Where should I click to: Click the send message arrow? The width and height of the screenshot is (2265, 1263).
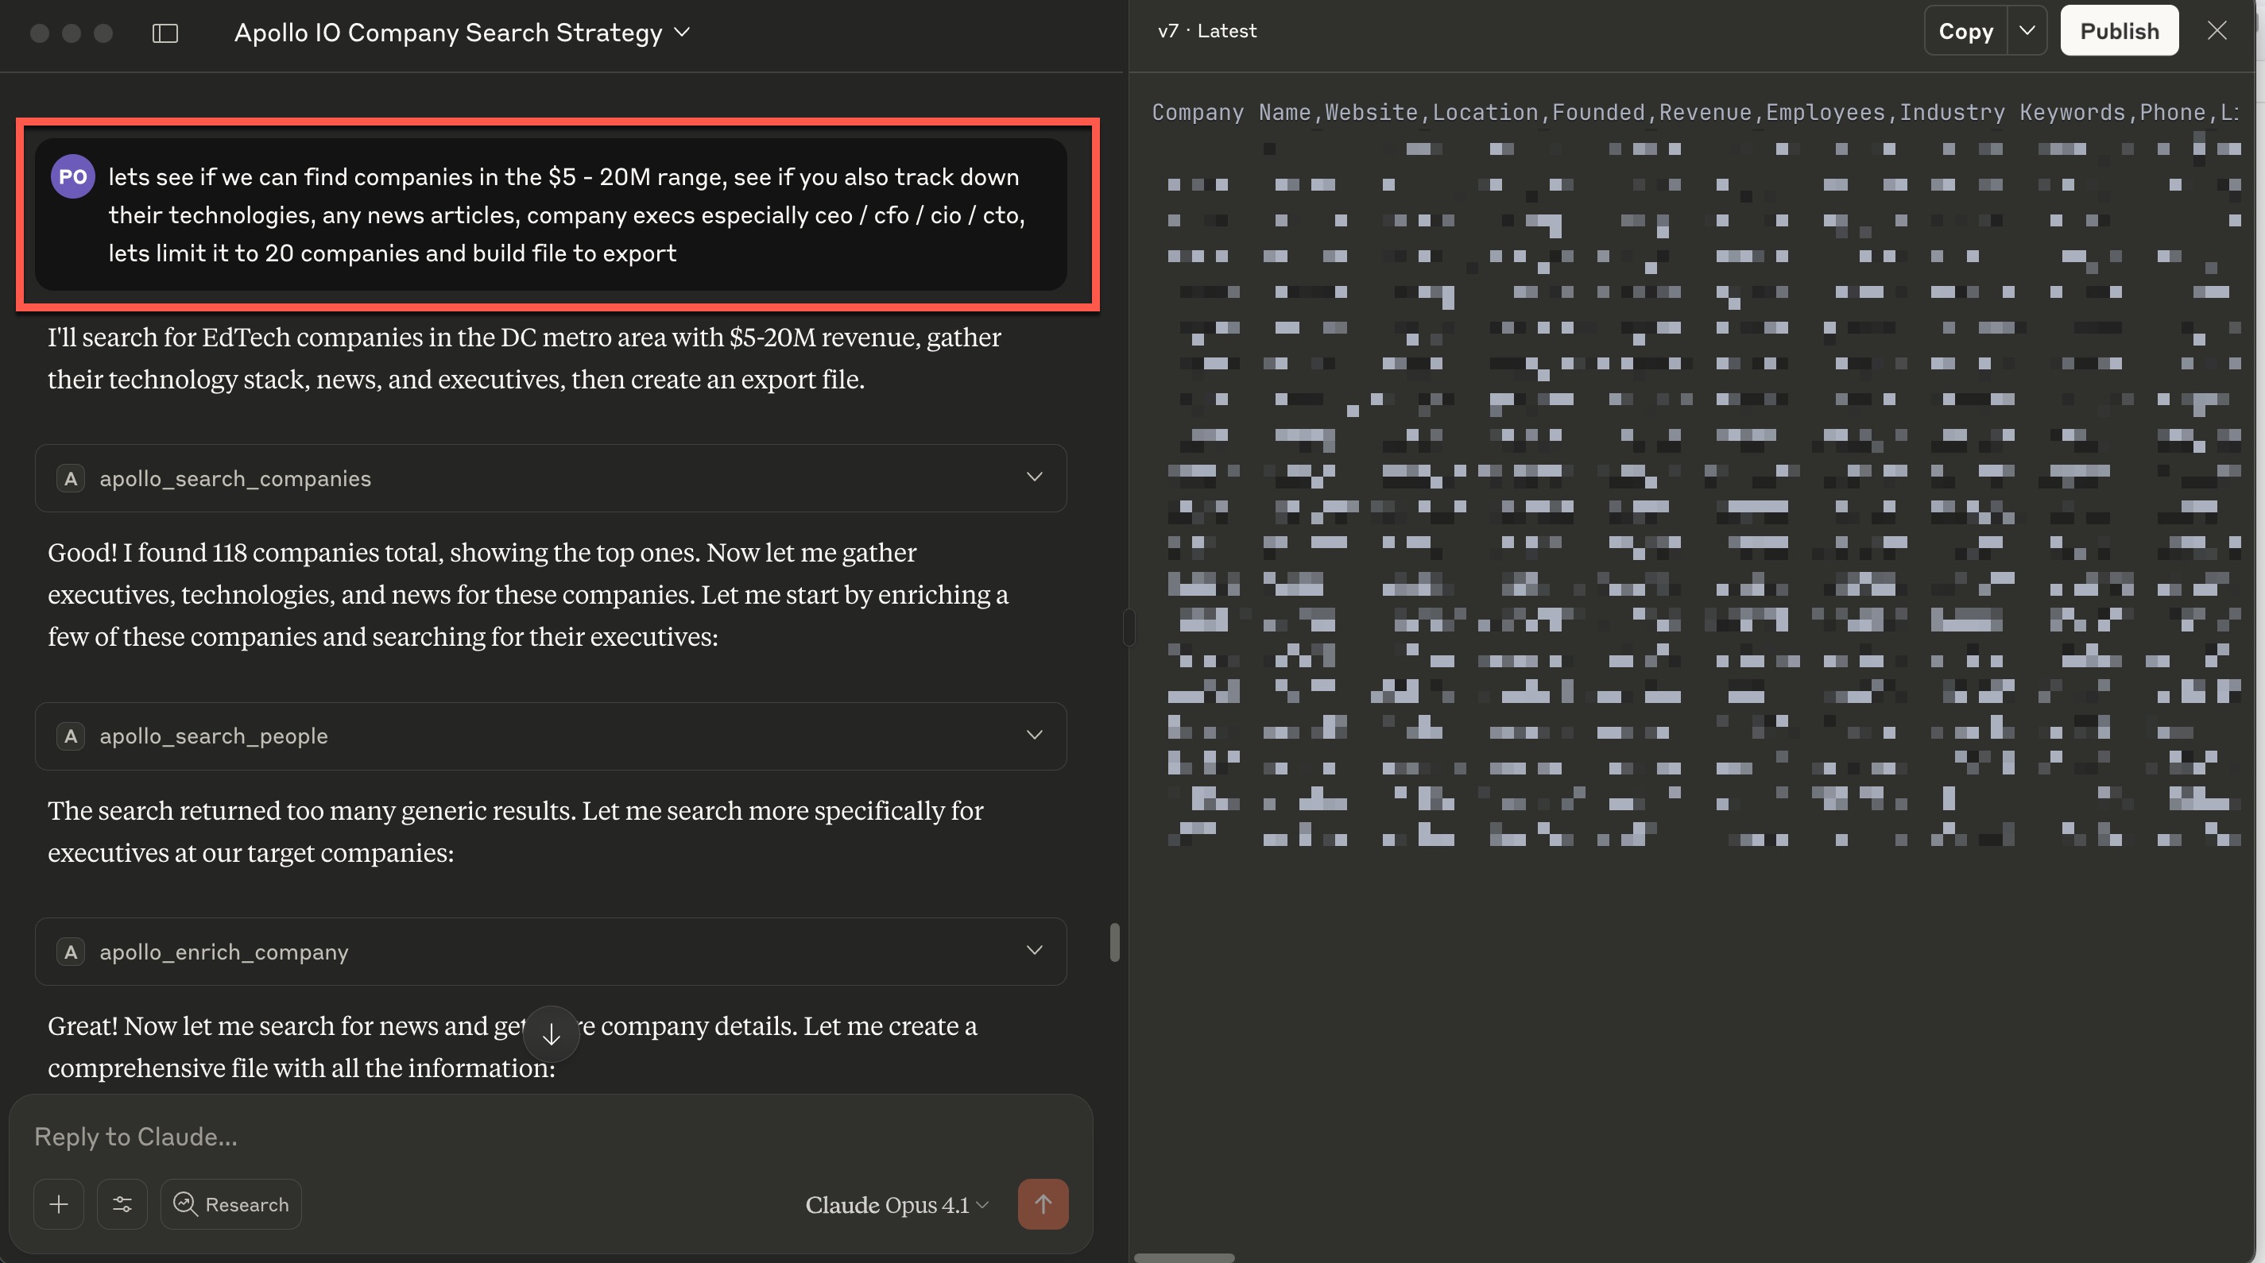1043,1204
